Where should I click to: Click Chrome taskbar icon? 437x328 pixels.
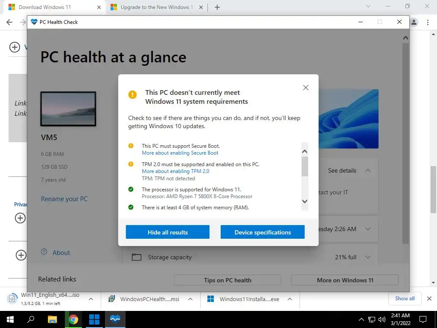click(x=73, y=319)
